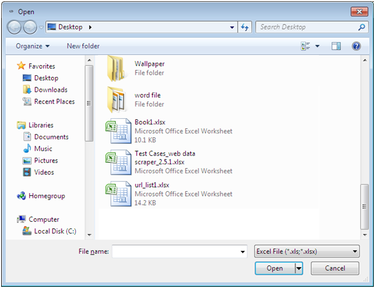Click the Forward navigation arrow button
The image size is (375, 288).
click(30, 27)
